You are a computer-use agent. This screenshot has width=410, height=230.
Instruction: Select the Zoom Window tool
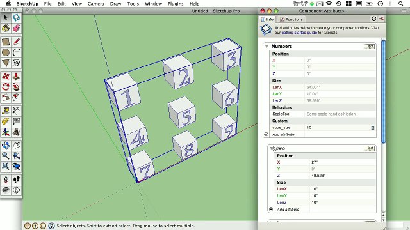tap(16, 156)
